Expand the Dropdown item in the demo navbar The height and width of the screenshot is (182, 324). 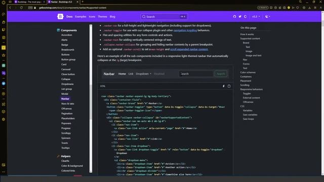click(143, 74)
